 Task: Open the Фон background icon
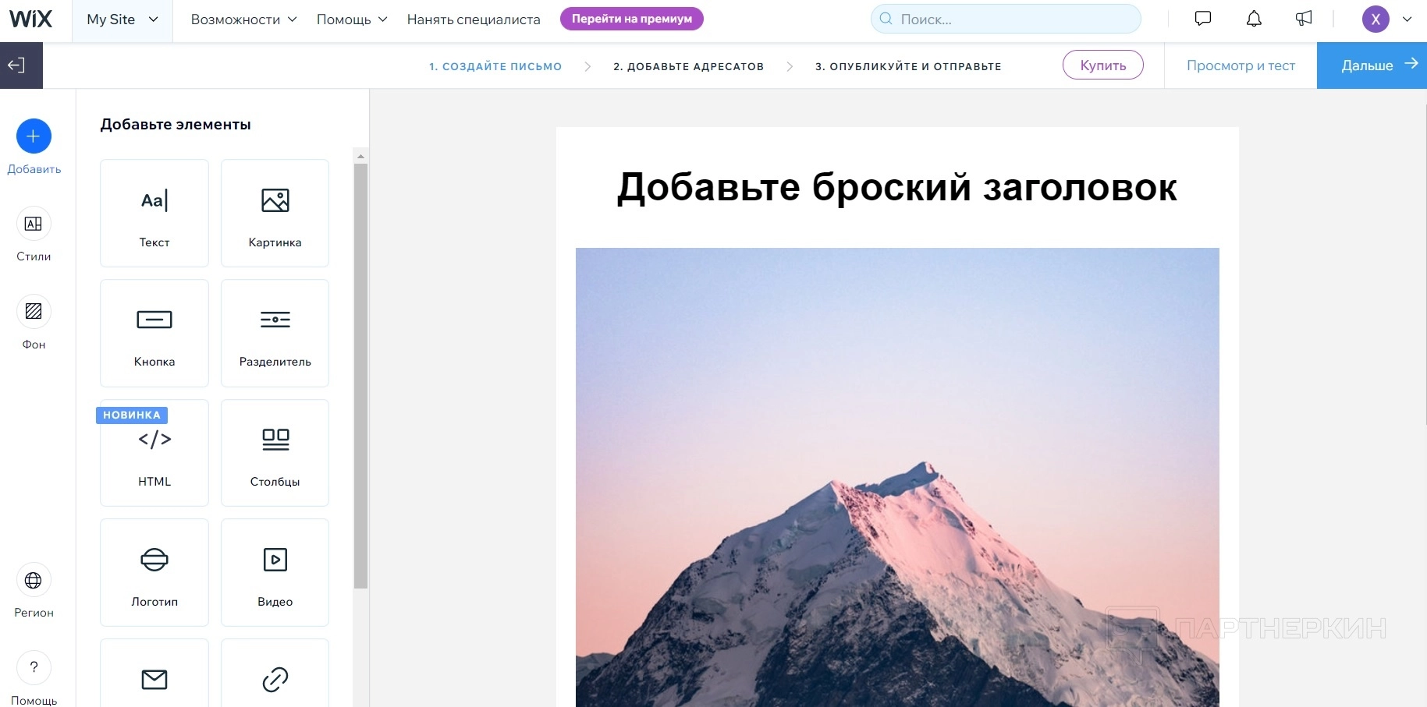coord(34,312)
